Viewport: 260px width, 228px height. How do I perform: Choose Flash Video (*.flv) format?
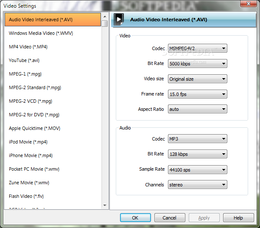tap(53, 196)
